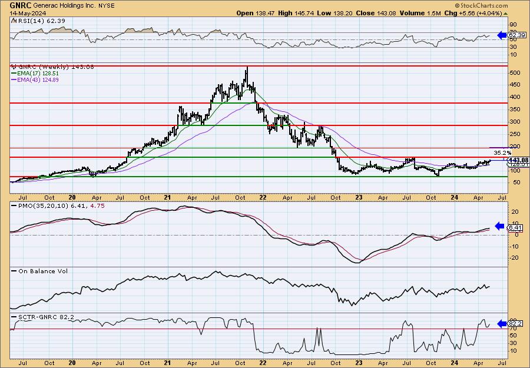Click the 82.2 SCTR value tag on right axis
The height and width of the screenshot is (368, 530).
[516, 323]
